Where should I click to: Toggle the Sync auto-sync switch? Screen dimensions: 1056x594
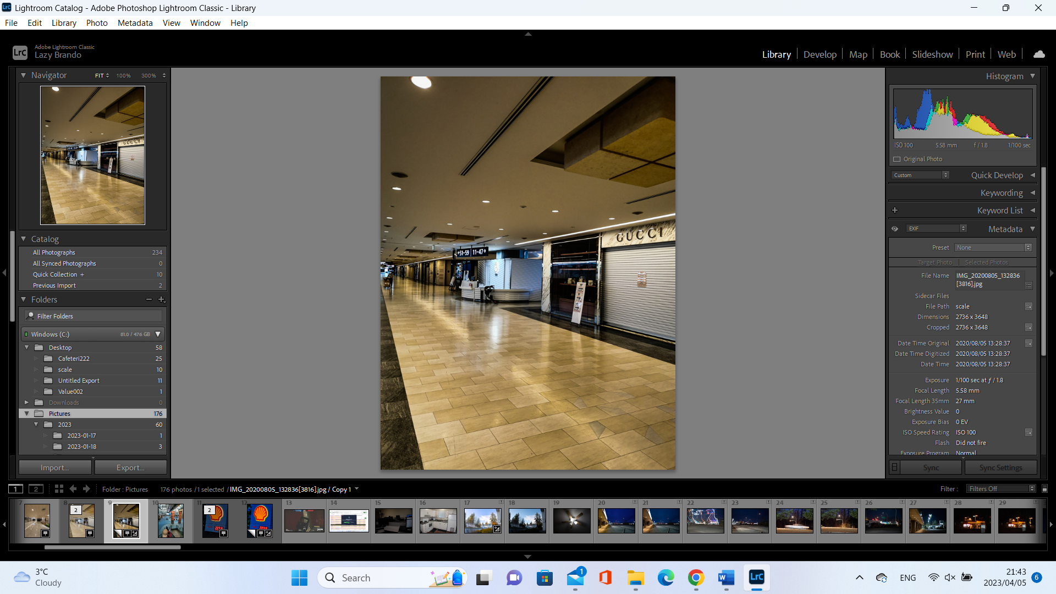click(895, 468)
